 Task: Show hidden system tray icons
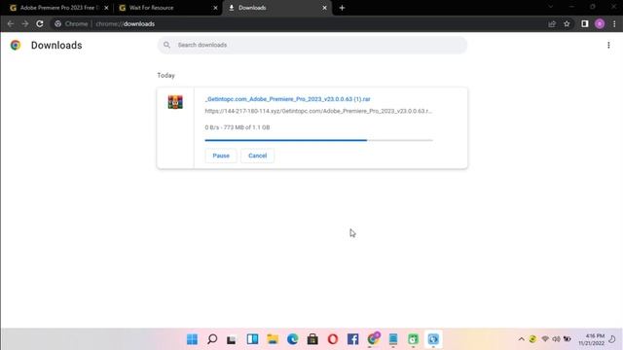coord(522,339)
